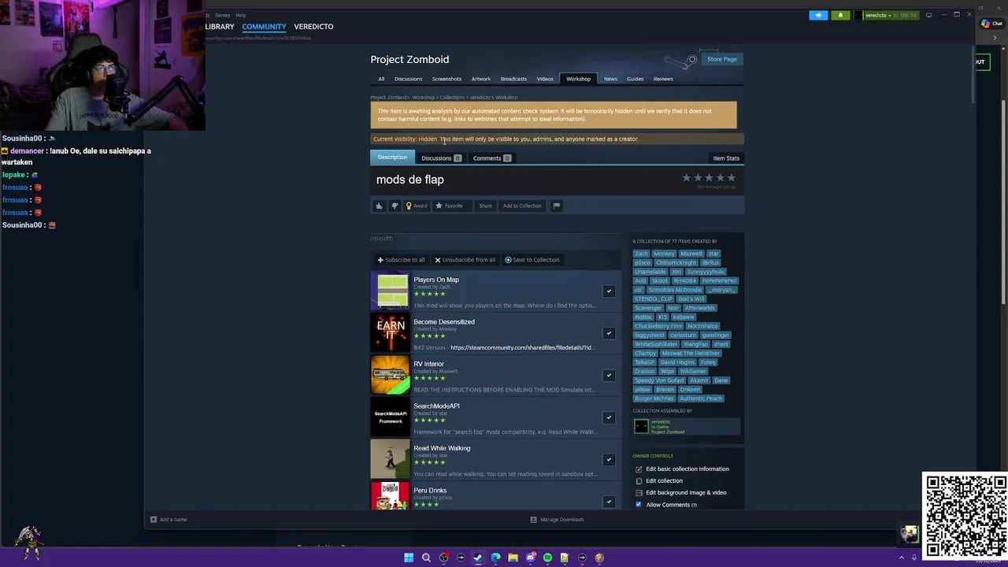Screen dimensions: 1008x567
Task: Toggle subscription checkbox for Peru Drinks
Action: (x=609, y=502)
